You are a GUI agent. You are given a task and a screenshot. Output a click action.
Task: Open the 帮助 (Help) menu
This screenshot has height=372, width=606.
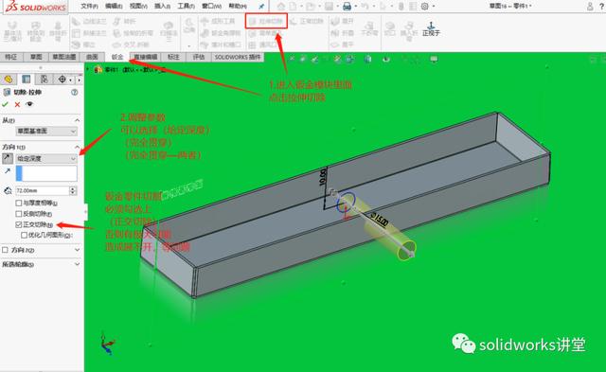point(238,7)
